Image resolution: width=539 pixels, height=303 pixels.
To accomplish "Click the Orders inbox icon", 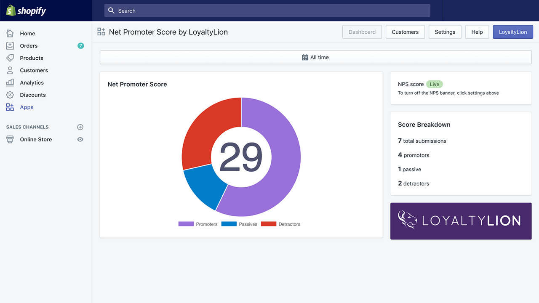I will (10, 45).
